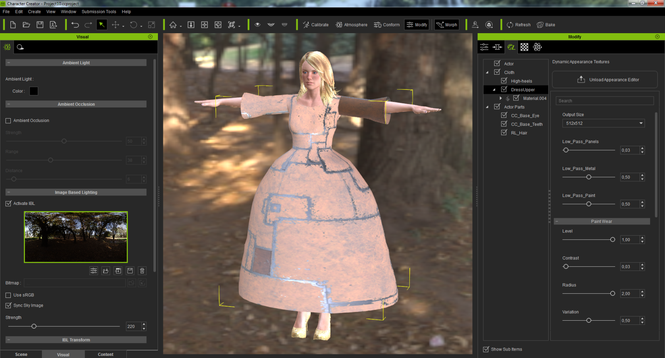The image size is (665, 358).
Task: Create a new project file
Action: (x=13, y=25)
